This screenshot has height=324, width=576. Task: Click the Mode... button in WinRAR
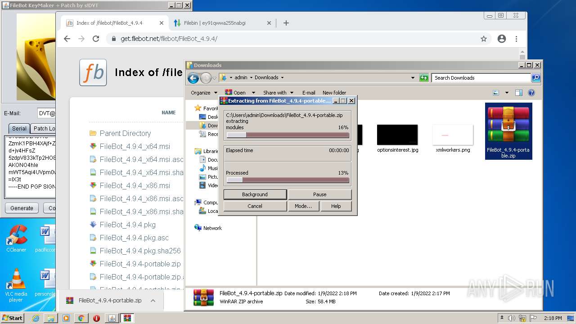click(x=303, y=206)
